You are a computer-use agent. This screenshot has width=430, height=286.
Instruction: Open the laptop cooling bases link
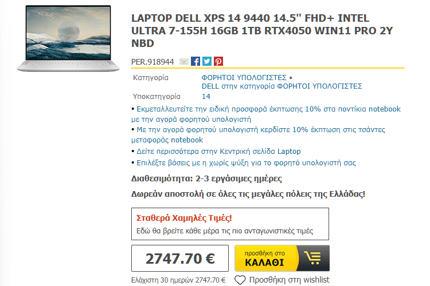click(246, 163)
